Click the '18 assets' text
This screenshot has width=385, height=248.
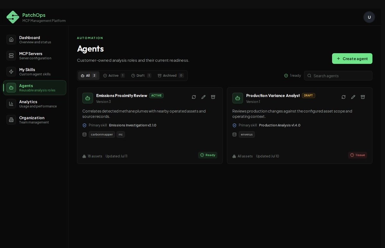pyautogui.click(x=95, y=156)
